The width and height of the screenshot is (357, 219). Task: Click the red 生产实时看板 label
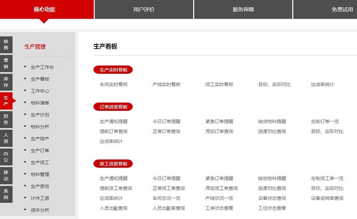[113, 70]
